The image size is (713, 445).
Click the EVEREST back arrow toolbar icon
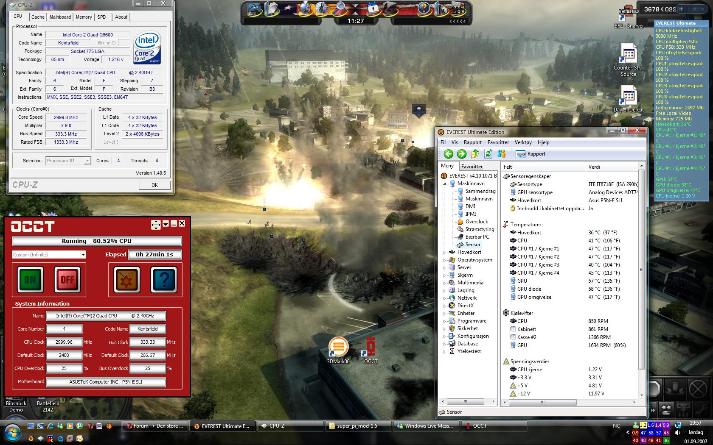pyautogui.click(x=449, y=154)
